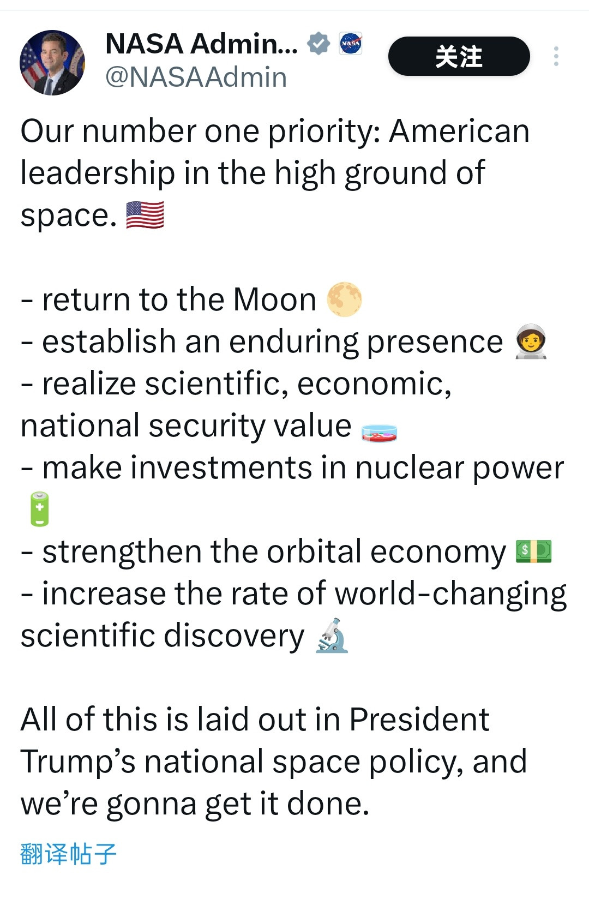Tap the NASA Admin display name
Image resolution: width=589 pixels, height=905 pixels.
pos(201,44)
